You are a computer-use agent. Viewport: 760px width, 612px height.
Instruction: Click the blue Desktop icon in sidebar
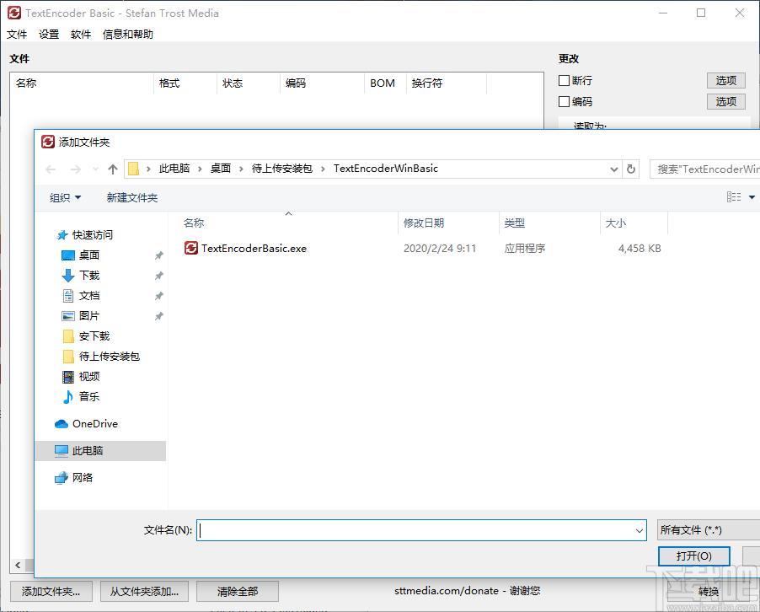[68, 255]
